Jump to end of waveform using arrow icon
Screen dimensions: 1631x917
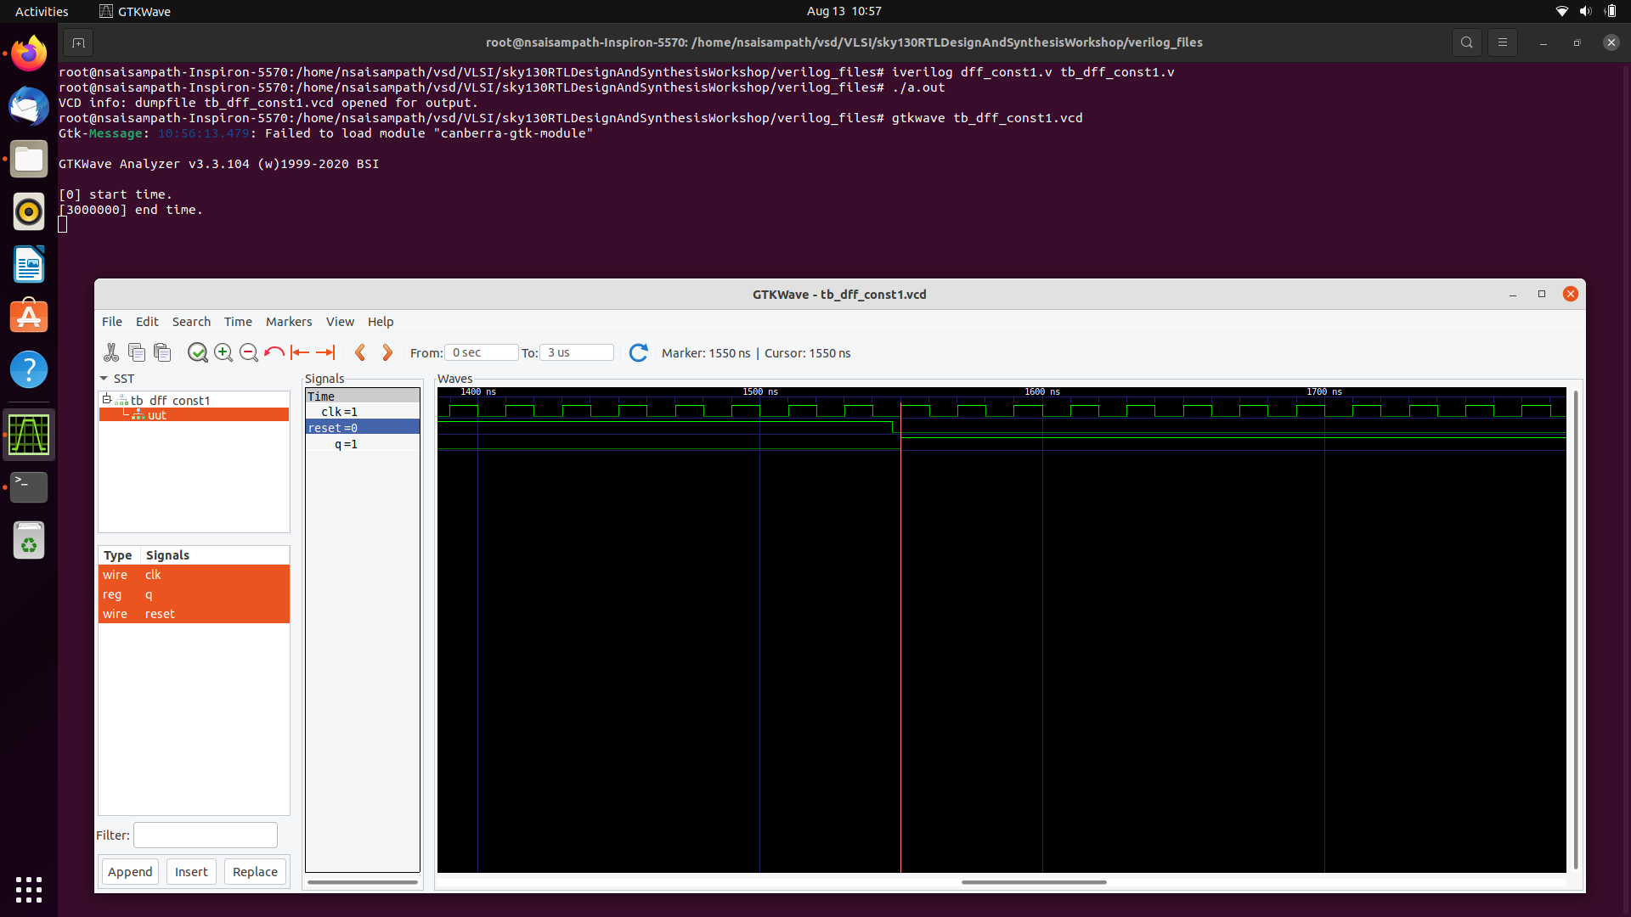tap(325, 352)
